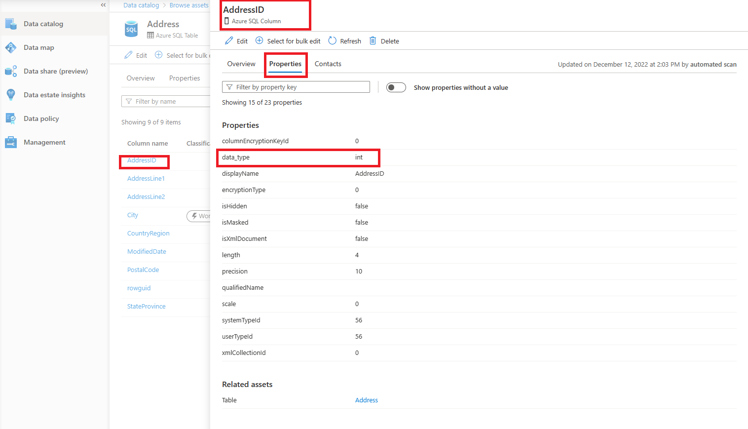Screen dimensions: 748x429
Task: Click the xmlCollectionId property name
Action: (x=244, y=353)
